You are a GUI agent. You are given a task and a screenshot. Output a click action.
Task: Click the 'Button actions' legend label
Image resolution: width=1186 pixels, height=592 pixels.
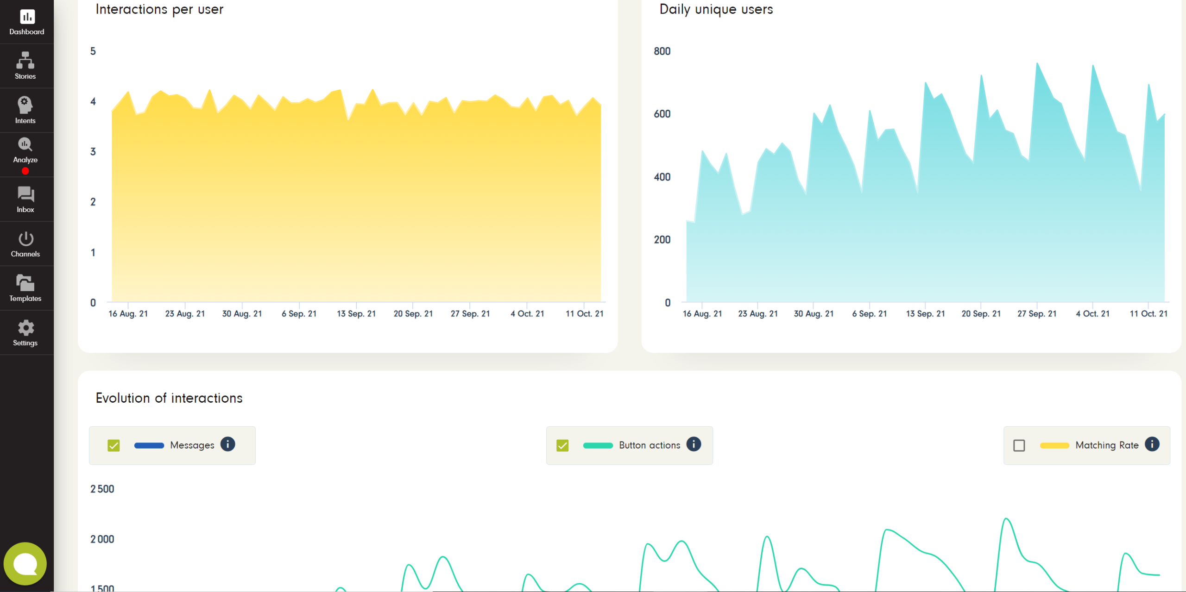tap(650, 445)
